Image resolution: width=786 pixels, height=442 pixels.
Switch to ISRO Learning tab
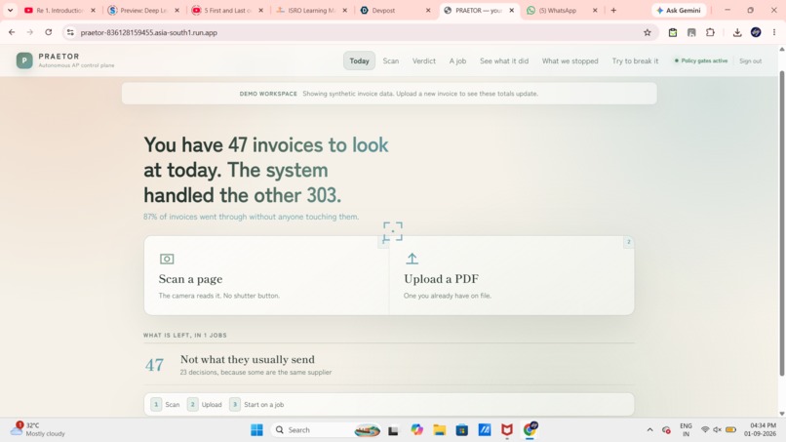coord(311,10)
